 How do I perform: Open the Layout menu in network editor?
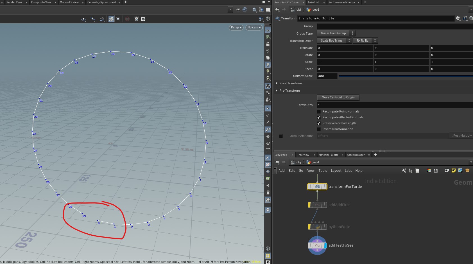pyautogui.click(x=336, y=171)
